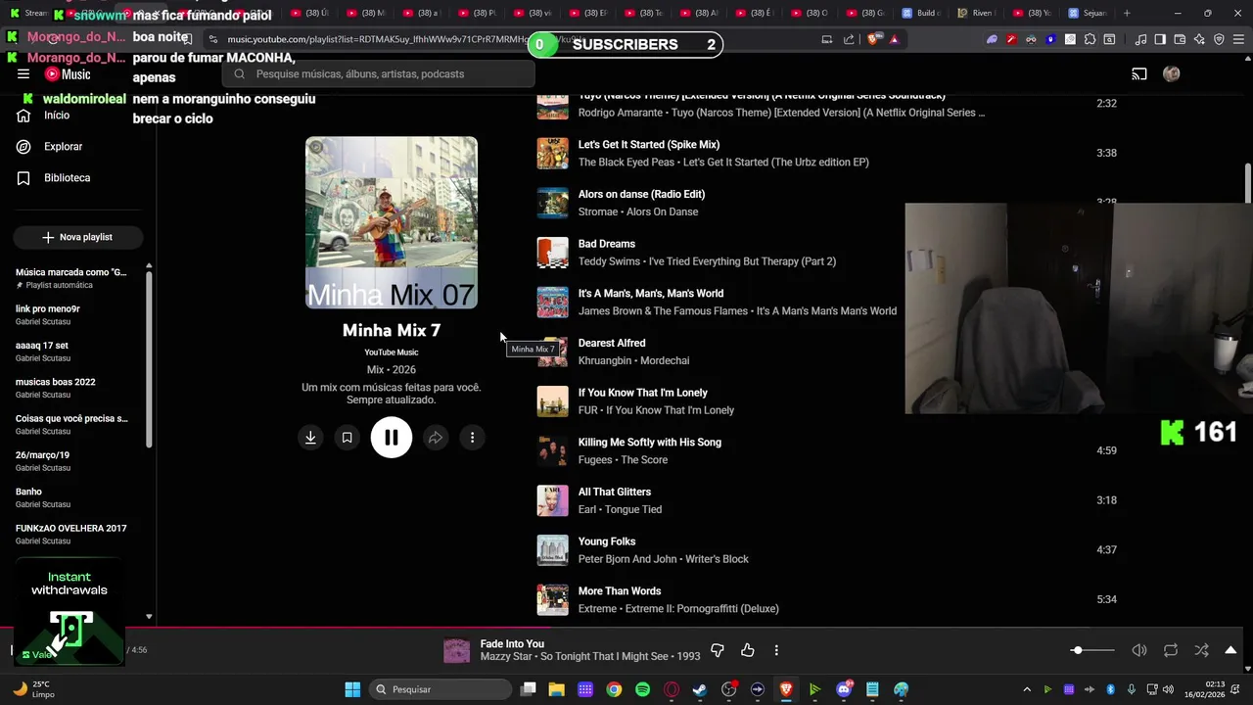Toggle dislike for Fade Into You
The height and width of the screenshot is (705, 1253).
(718, 650)
